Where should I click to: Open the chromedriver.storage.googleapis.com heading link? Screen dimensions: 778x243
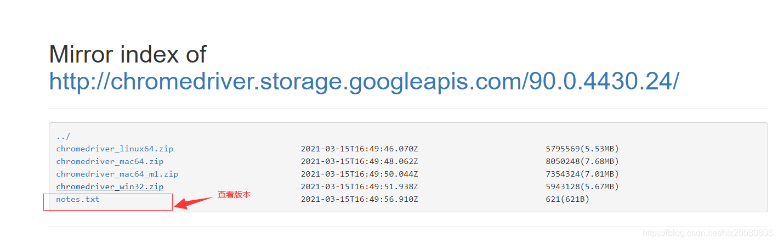point(364,82)
